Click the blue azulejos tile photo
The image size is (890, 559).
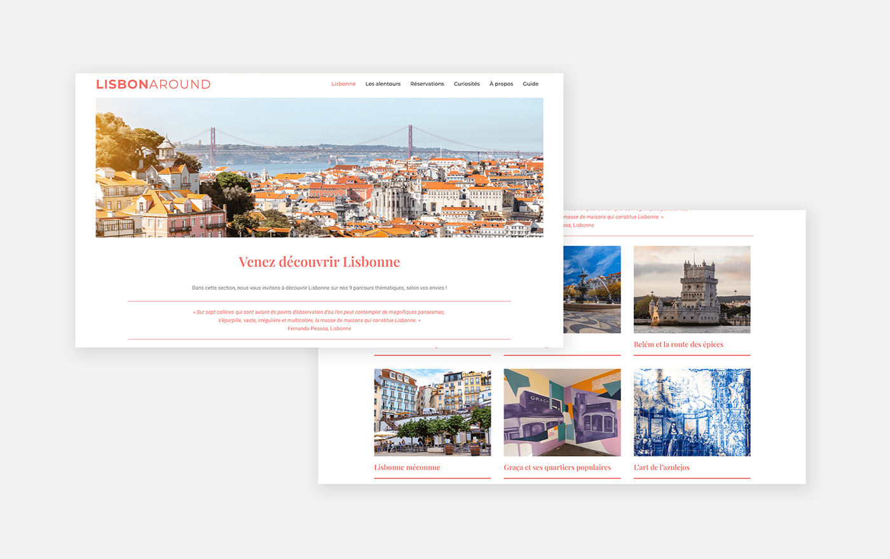click(692, 412)
